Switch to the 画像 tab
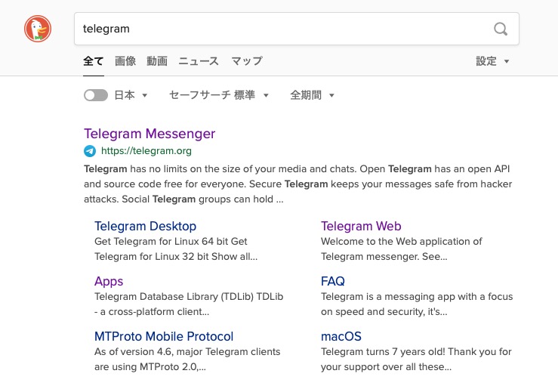 pyautogui.click(x=125, y=61)
